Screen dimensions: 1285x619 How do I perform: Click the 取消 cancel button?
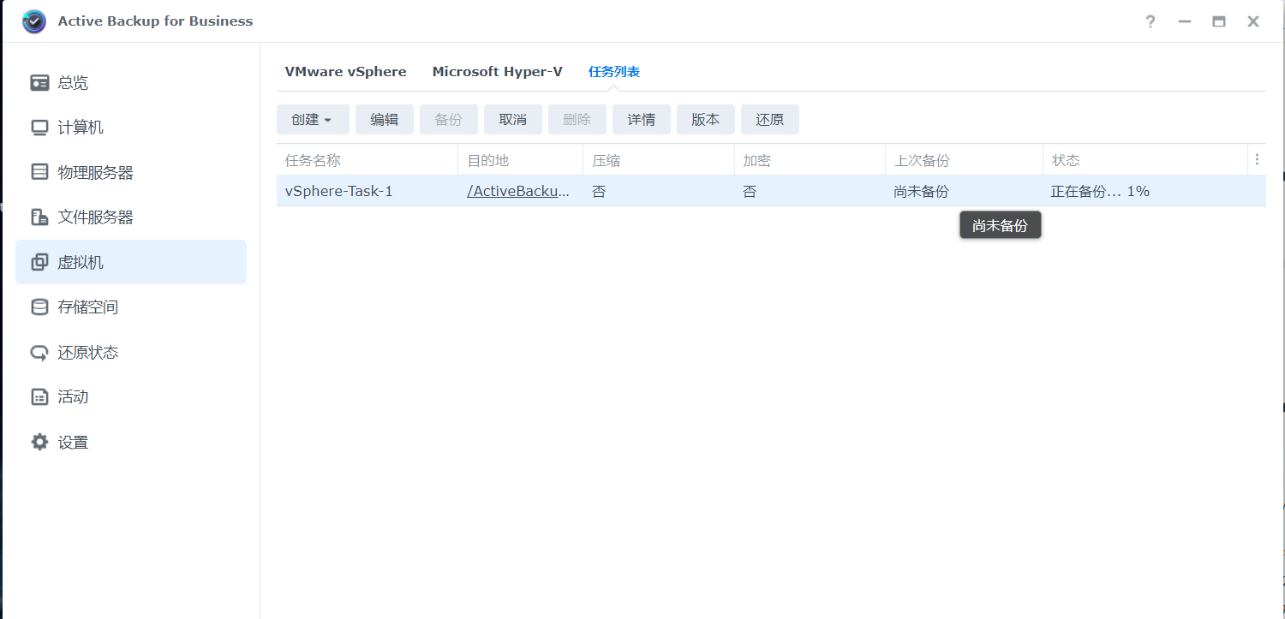click(513, 120)
